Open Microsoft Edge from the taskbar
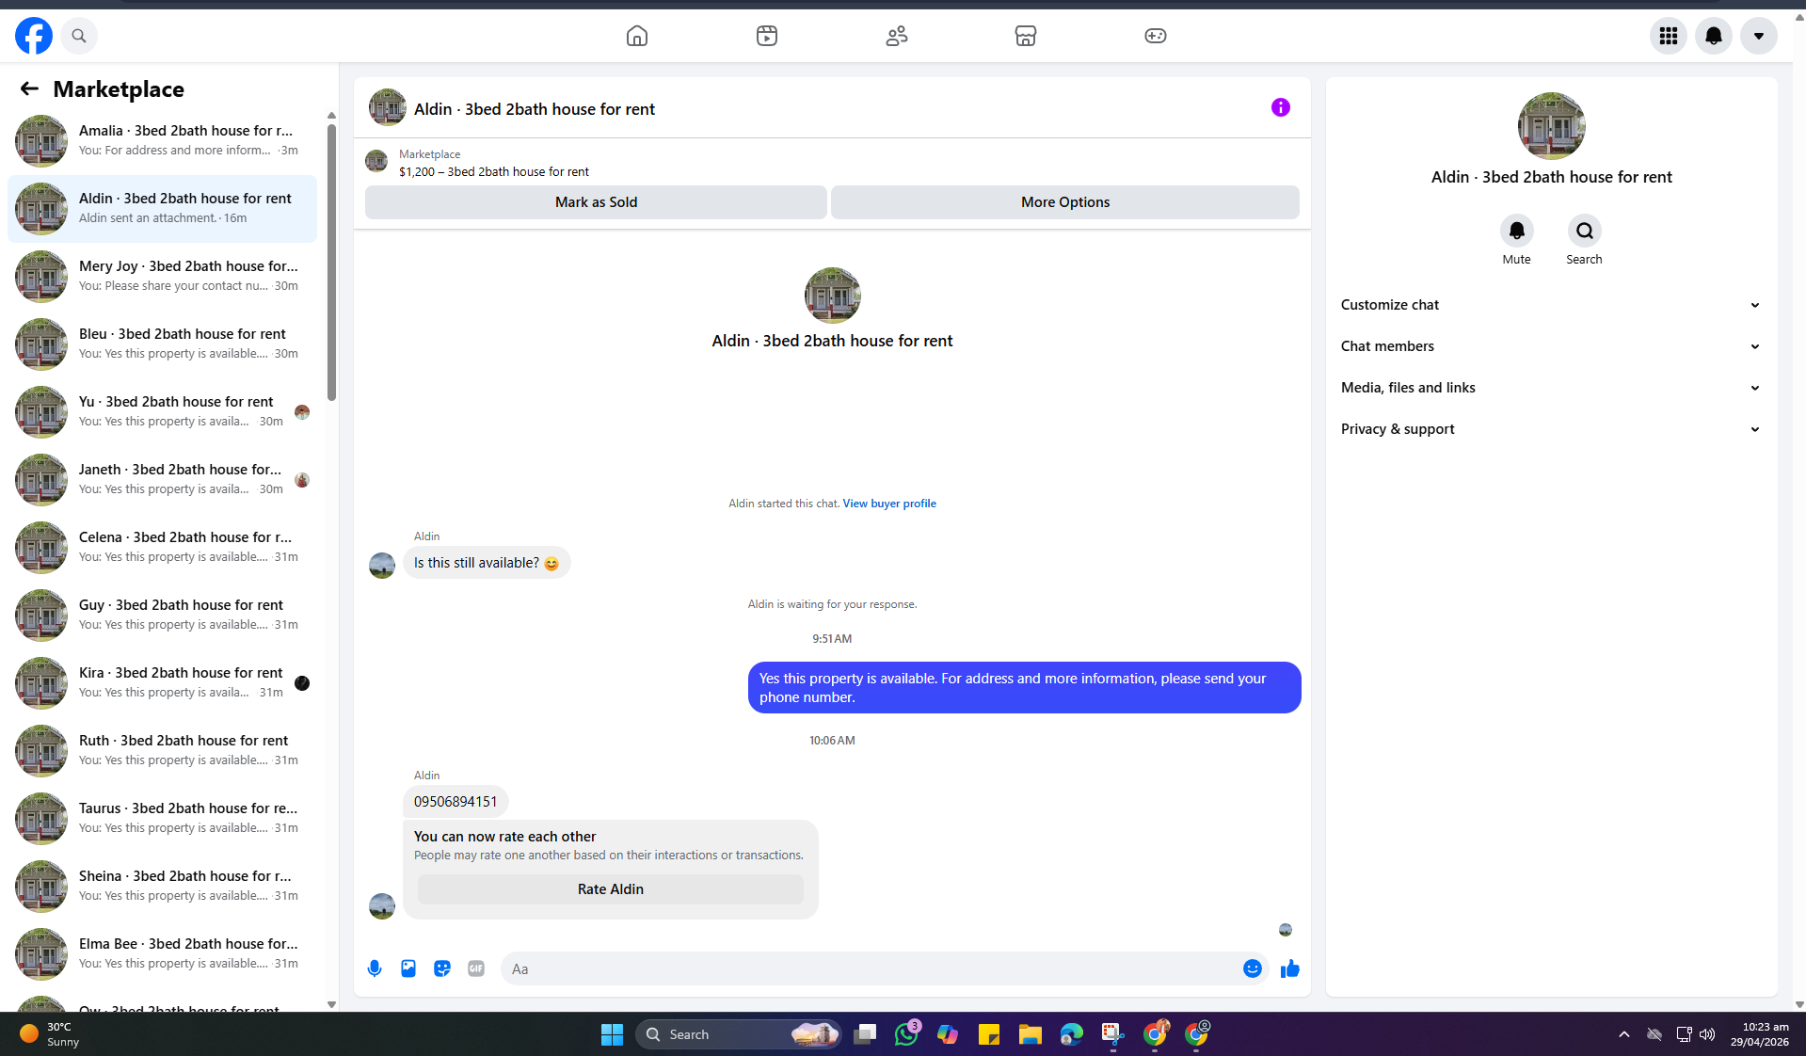The width and height of the screenshot is (1806, 1056). pyautogui.click(x=1072, y=1034)
